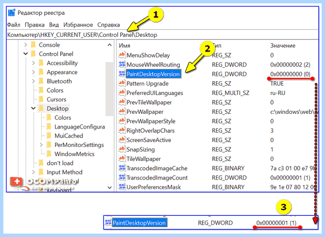The width and height of the screenshot is (325, 237).
Task: Click the REG_MULTI_SZ type cell
Action: coord(231,93)
